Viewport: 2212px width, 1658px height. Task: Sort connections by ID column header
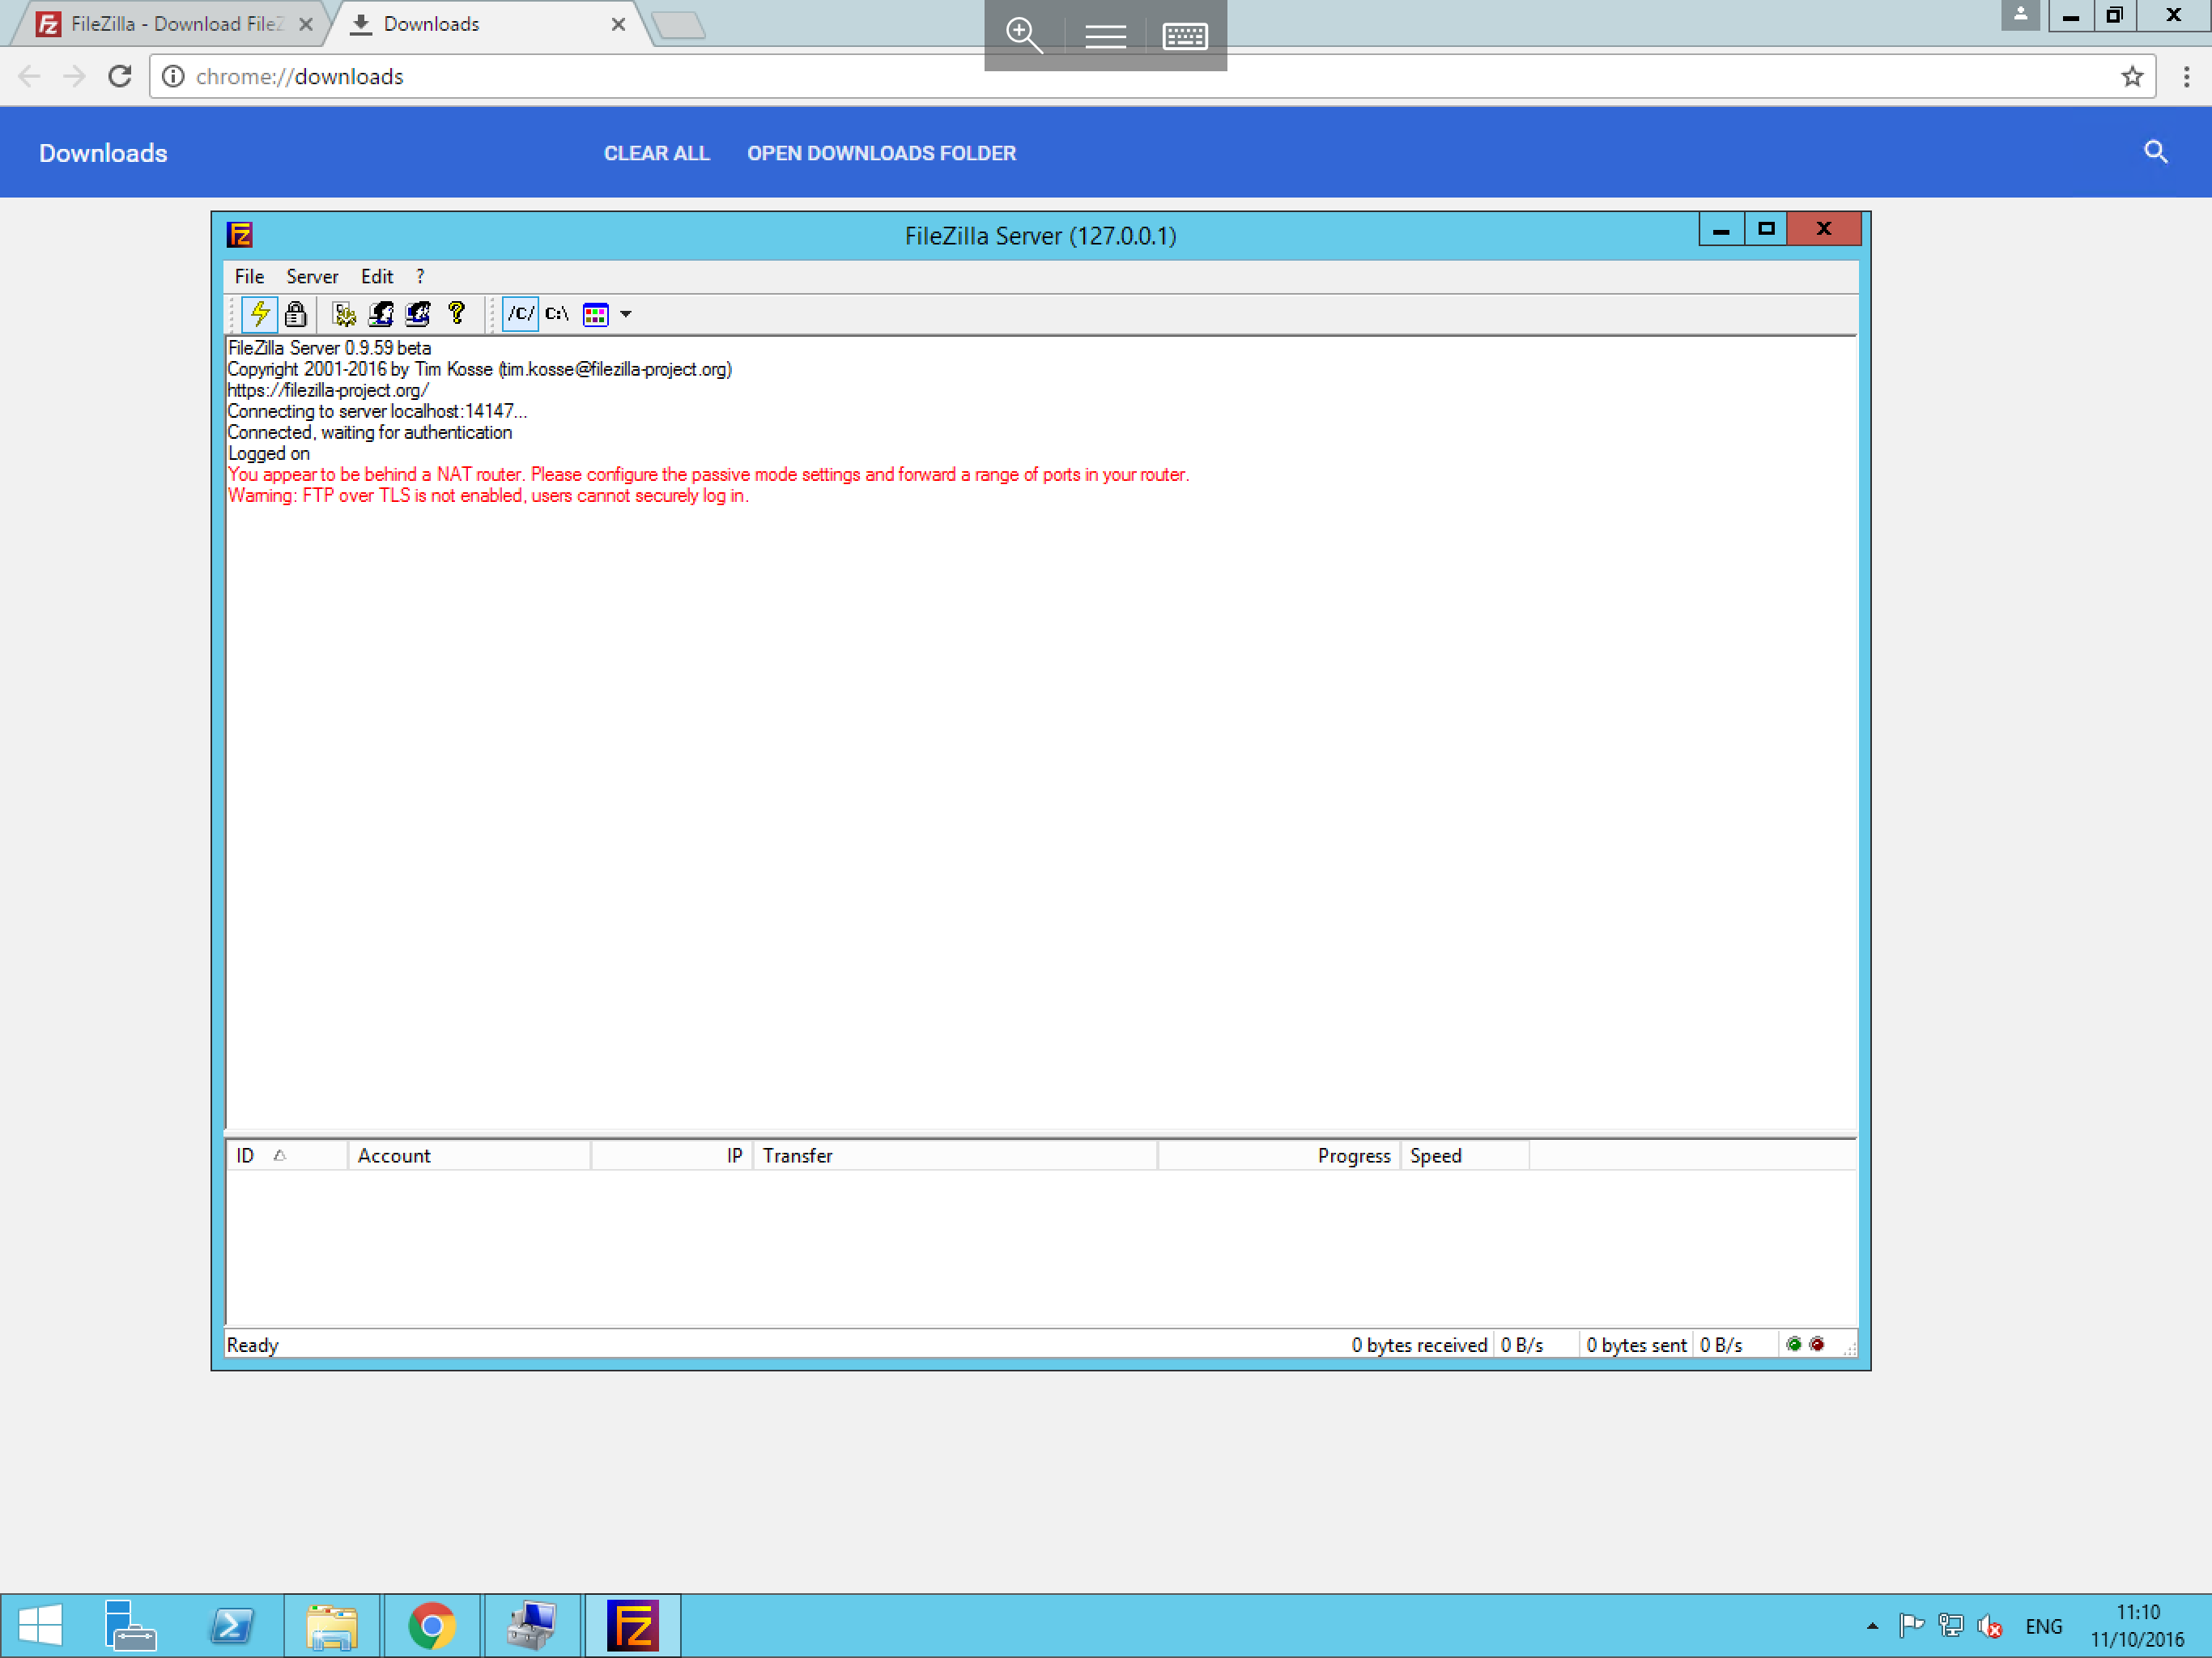[x=287, y=1155]
